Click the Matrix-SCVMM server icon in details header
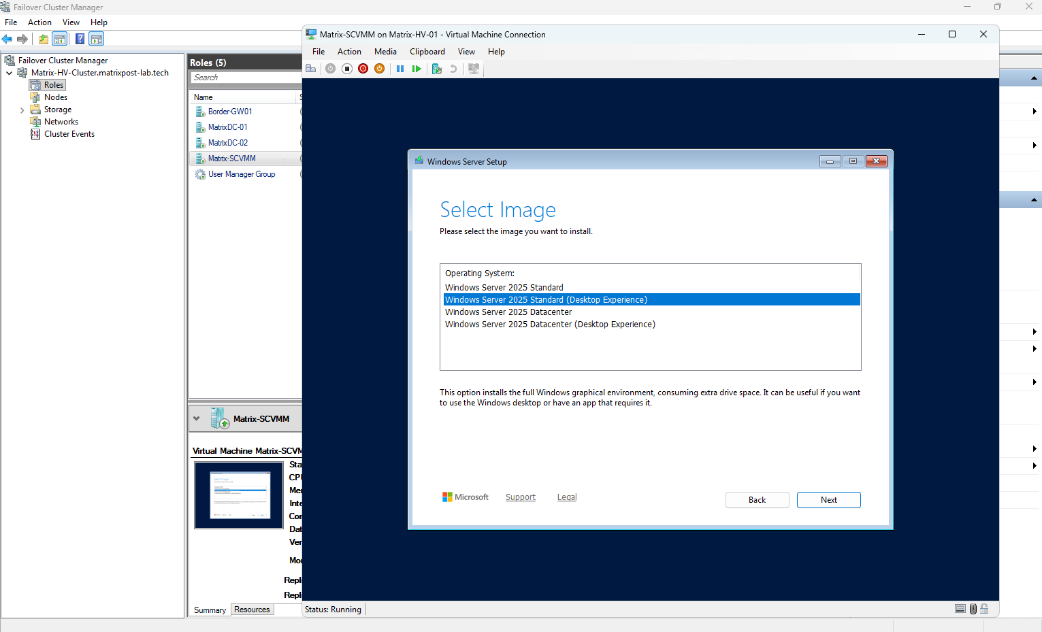 (x=220, y=418)
